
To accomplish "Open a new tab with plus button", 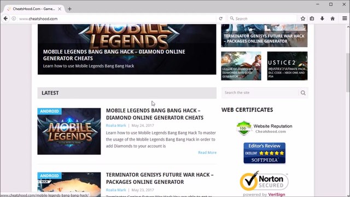I will 69,9.
